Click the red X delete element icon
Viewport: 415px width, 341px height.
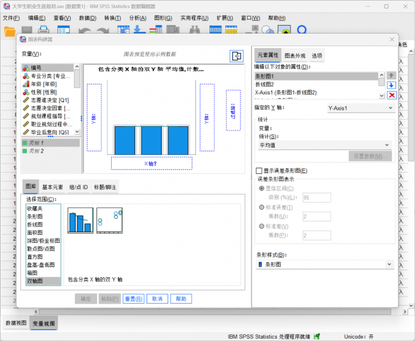[x=391, y=95]
